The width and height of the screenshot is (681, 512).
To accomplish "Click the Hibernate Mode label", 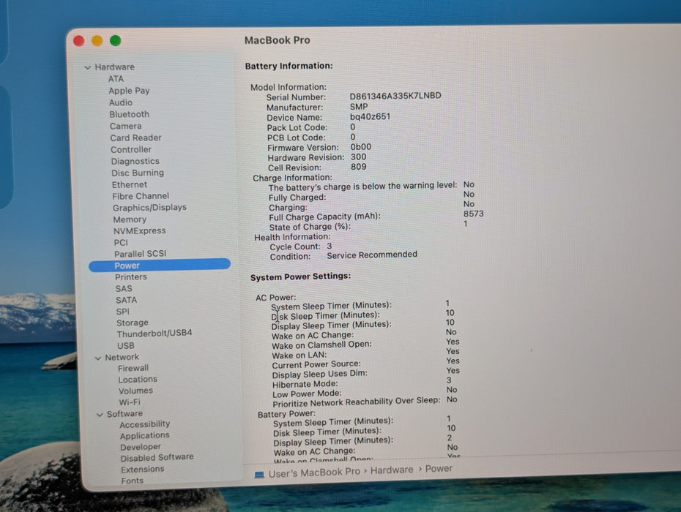I will click(x=305, y=385).
